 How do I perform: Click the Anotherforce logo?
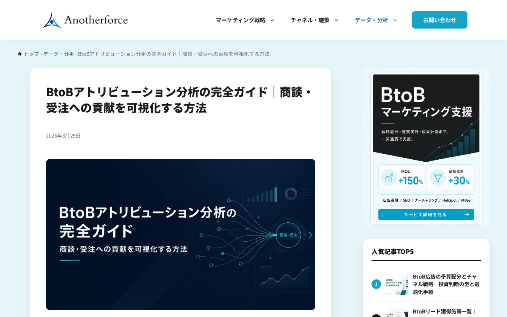(x=85, y=20)
